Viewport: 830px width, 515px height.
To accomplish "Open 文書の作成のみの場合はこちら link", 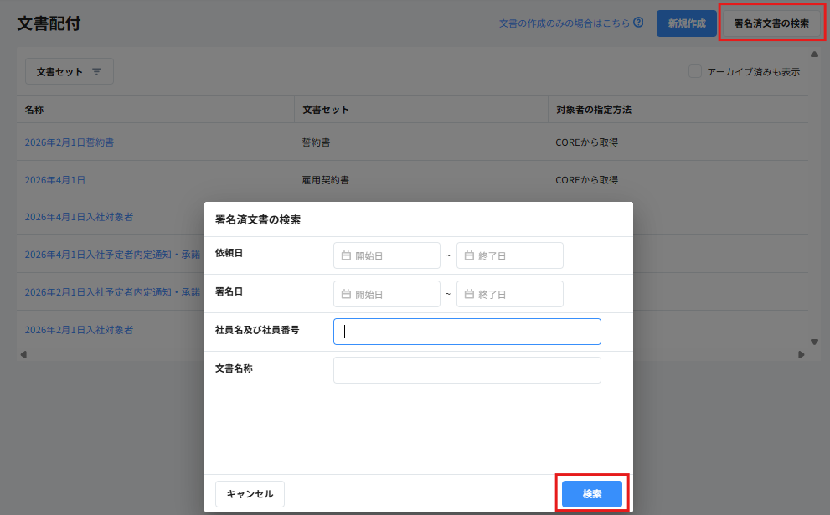I will click(x=564, y=23).
